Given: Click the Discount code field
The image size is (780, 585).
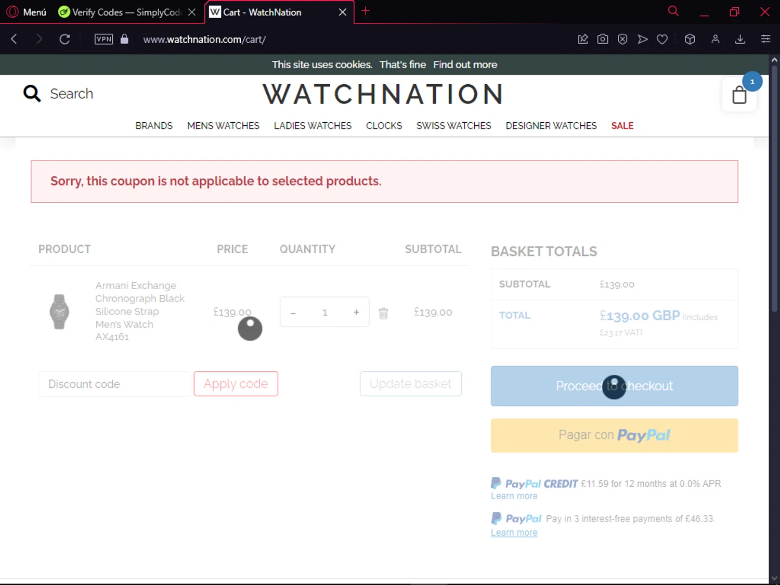Looking at the screenshot, I should pos(114,384).
